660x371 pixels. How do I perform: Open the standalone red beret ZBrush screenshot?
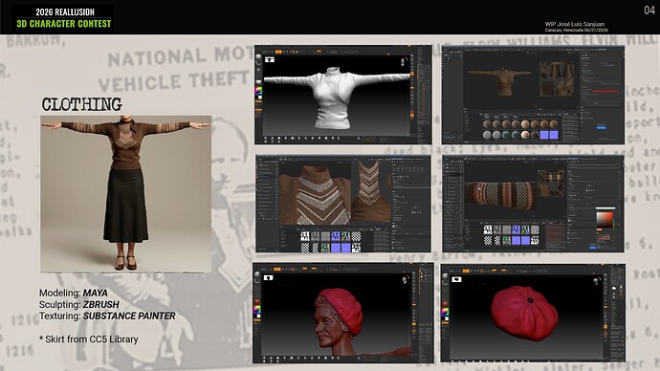[x=533, y=313]
